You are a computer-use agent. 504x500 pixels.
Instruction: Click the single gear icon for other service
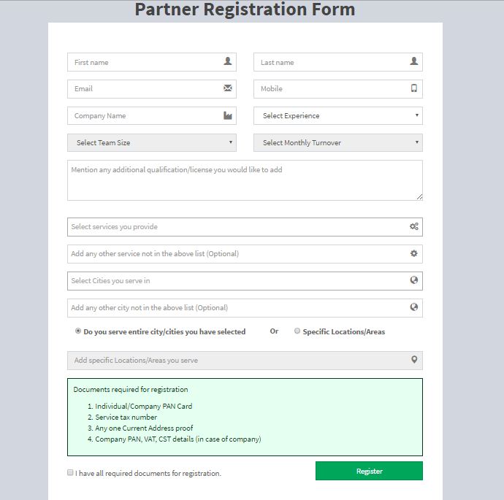click(x=414, y=253)
